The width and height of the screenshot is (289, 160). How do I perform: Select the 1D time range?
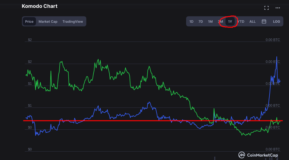point(191,22)
